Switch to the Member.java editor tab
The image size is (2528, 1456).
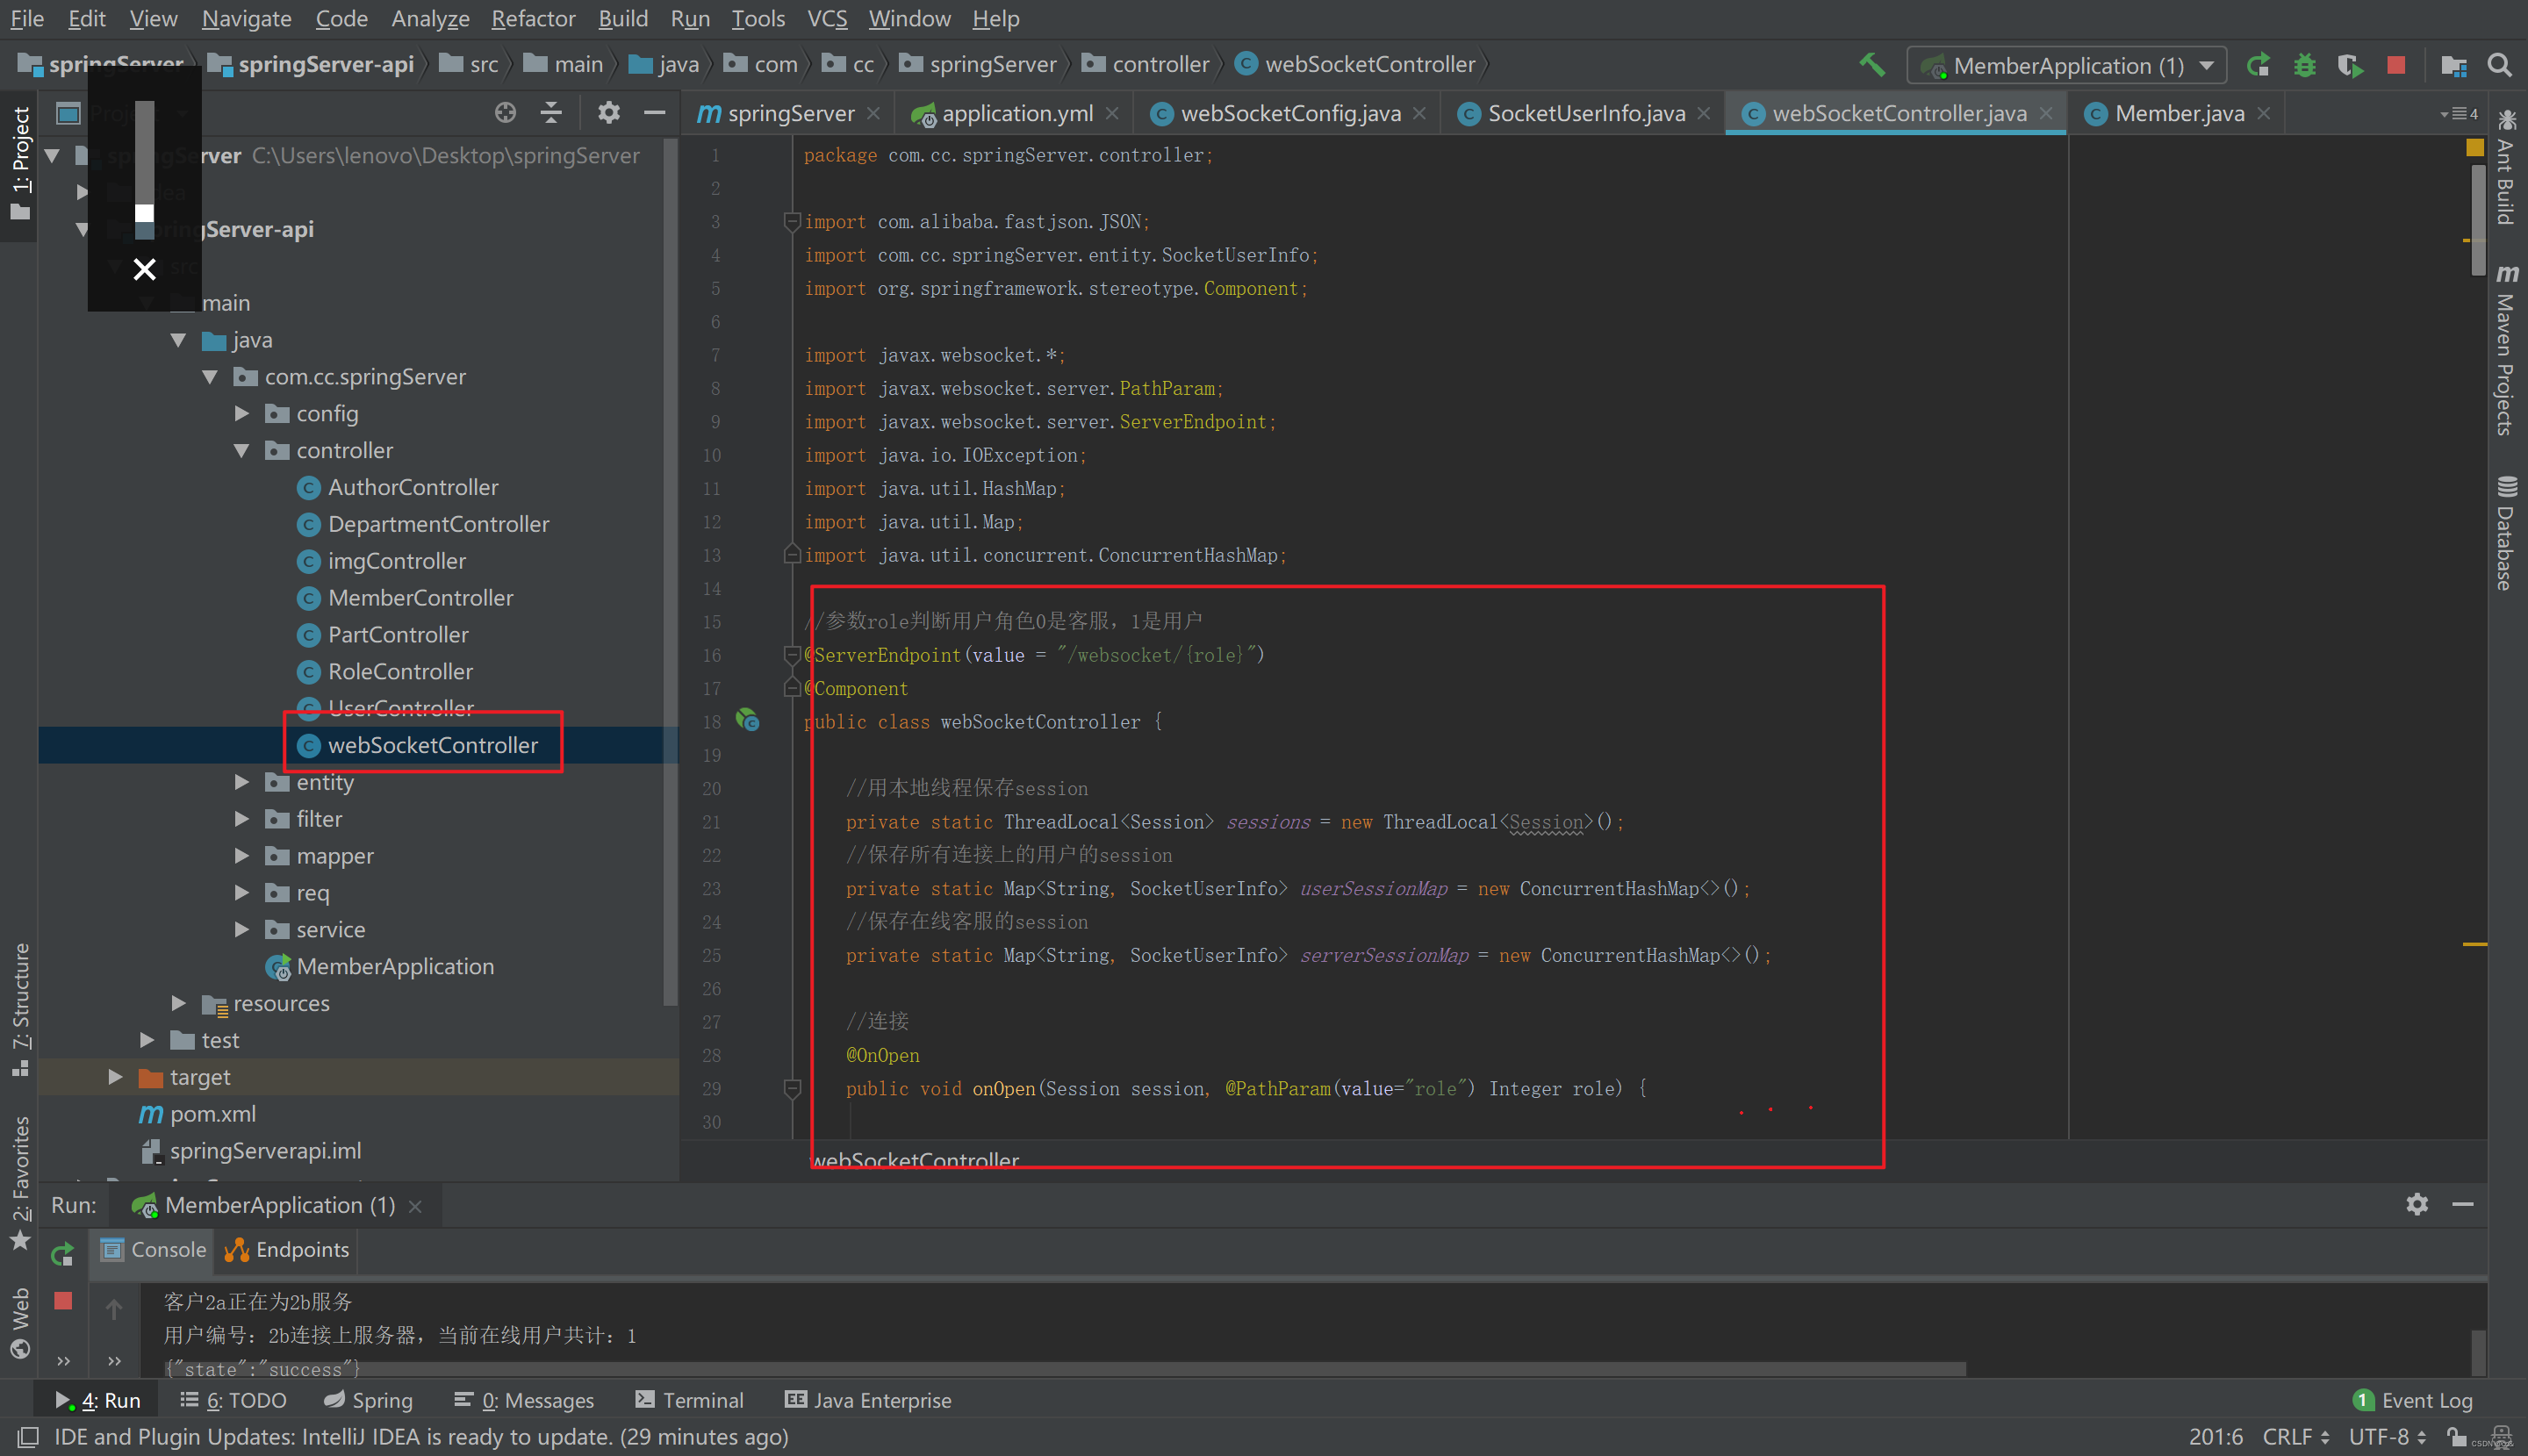tap(2175, 112)
